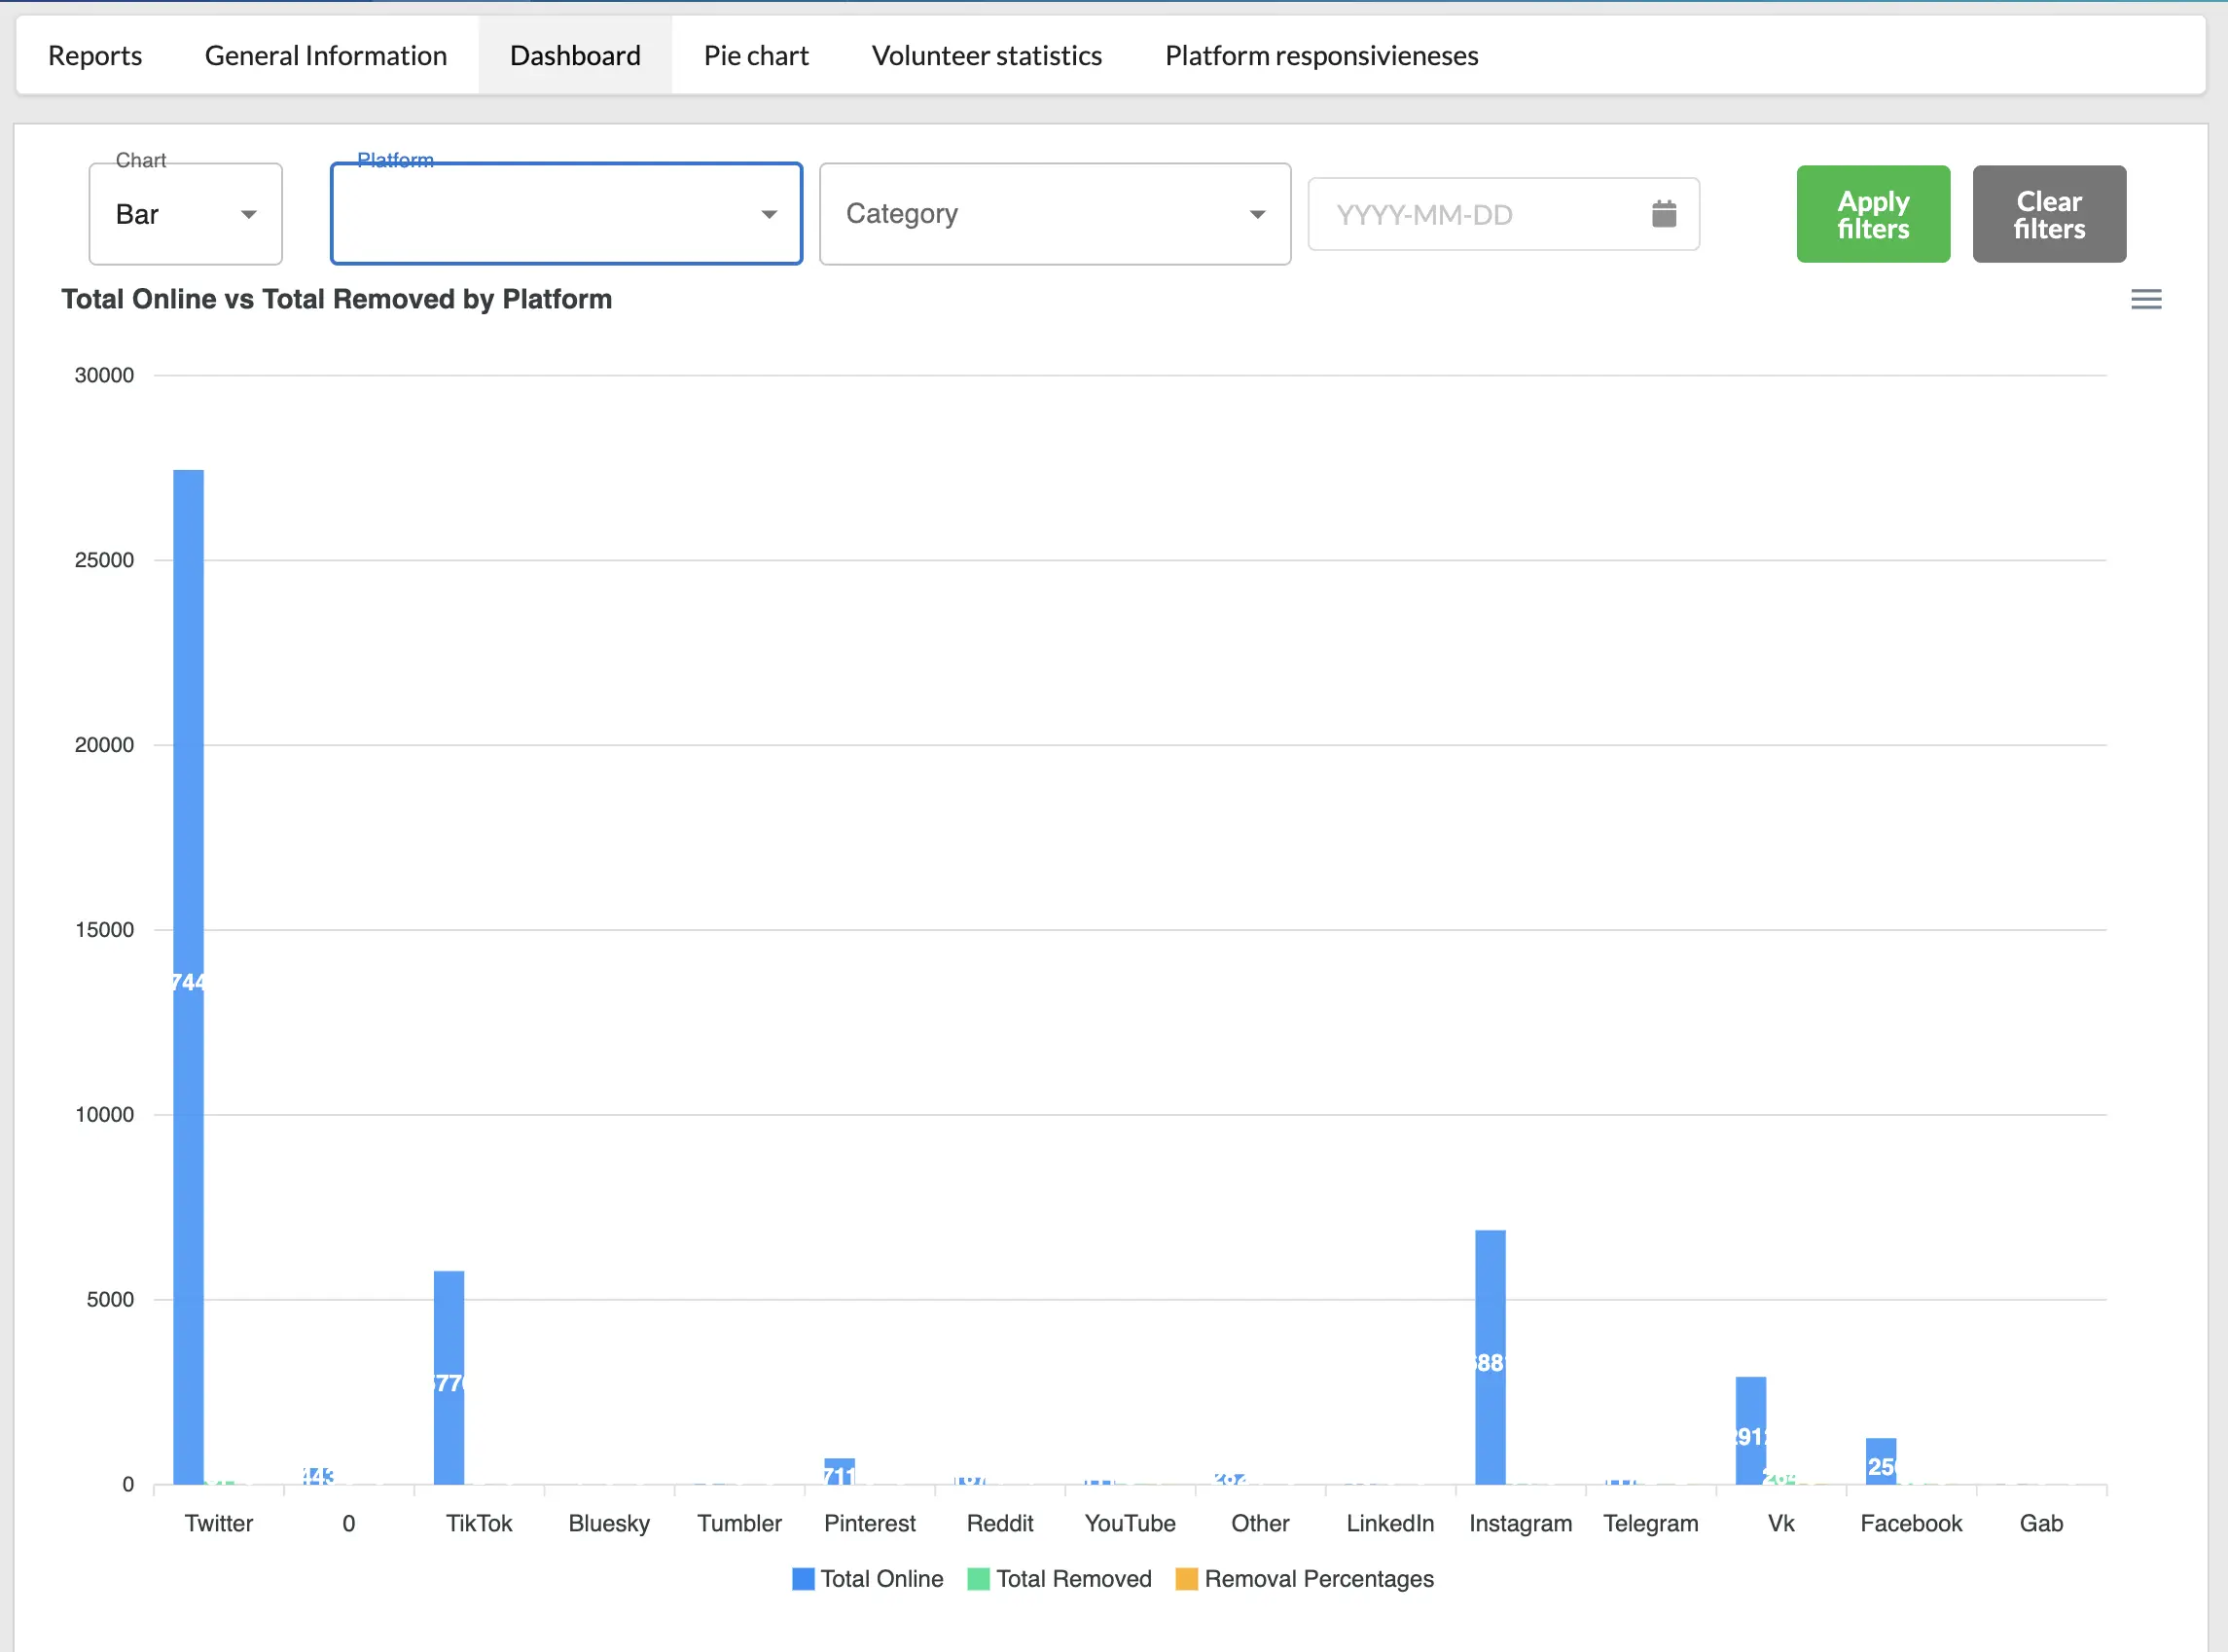The width and height of the screenshot is (2228, 1652).
Task: Click the 5000 y-axis value
Action: tap(110, 1300)
